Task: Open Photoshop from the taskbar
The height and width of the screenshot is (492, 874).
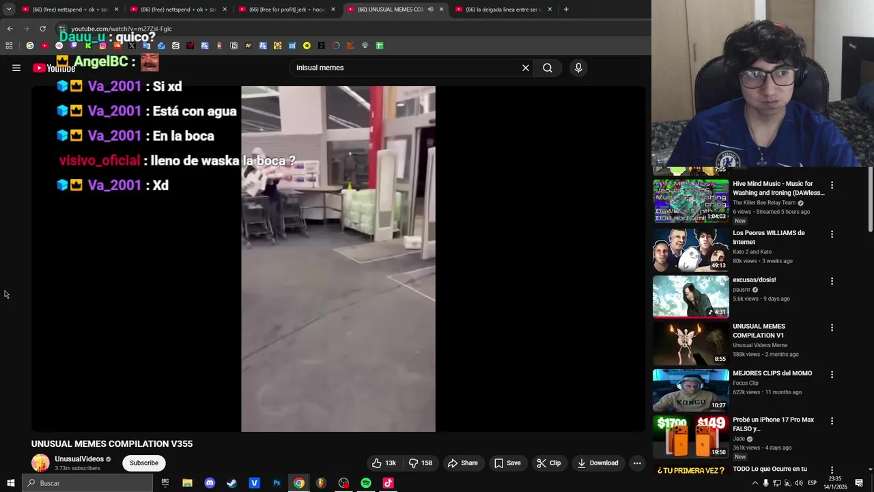Action: 277,483
